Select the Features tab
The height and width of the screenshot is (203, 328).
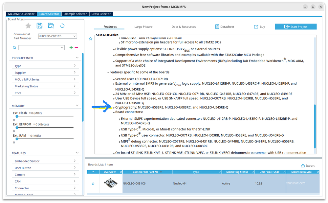pyautogui.click(x=110, y=27)
